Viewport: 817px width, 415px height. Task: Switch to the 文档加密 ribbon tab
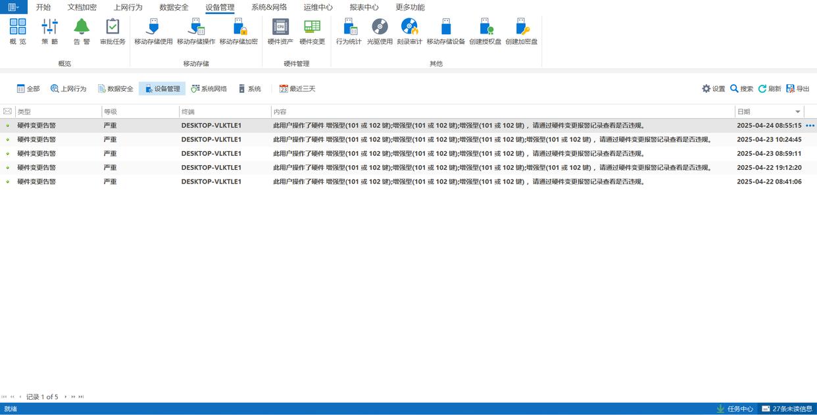click(82, 7)
